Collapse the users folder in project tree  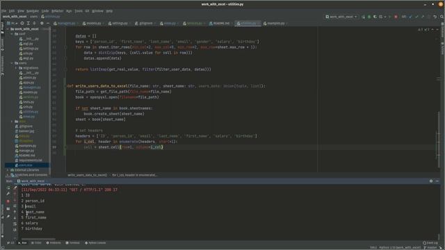(12, 63)
